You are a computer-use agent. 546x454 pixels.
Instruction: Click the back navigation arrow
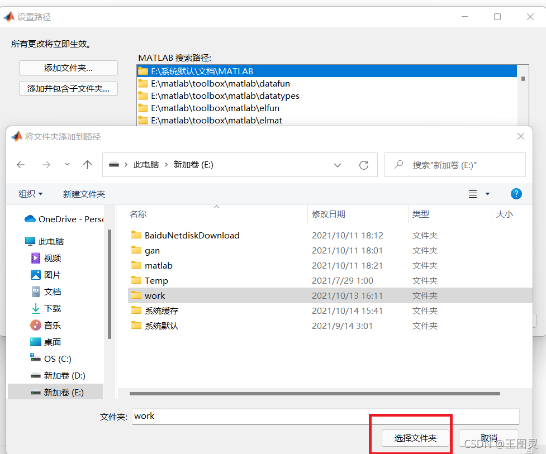tap(21, 165)
